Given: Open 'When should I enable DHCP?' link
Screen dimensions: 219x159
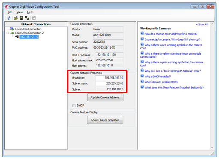Looking at the screenshot, I should 162,82.
